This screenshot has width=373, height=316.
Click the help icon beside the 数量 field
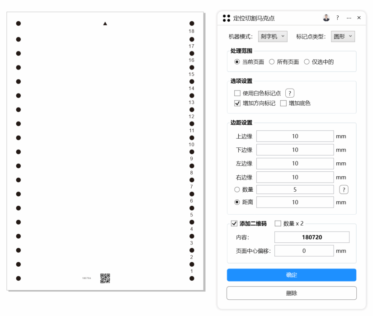click(x=344, y=190)
